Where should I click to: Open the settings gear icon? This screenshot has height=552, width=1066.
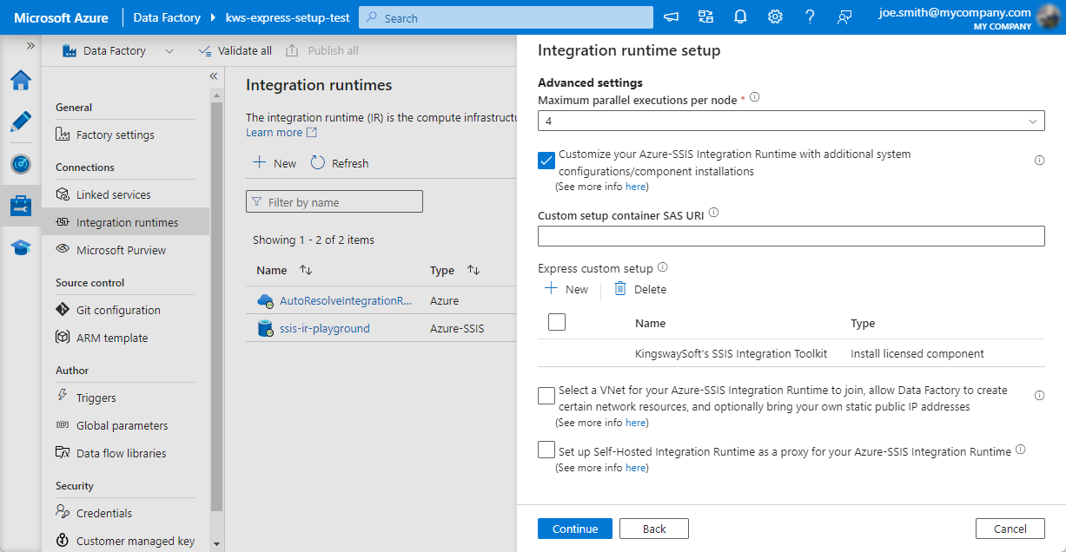coord(775,17)
